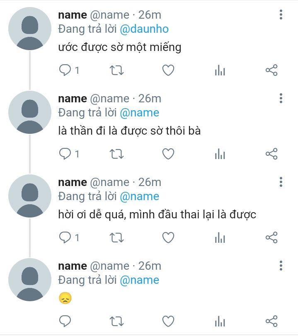The height and width of the screenshot is (336, 298).
Task: Retweet the 'hời ơi dễ quá' tweet
Action: [x=116, y=238]
